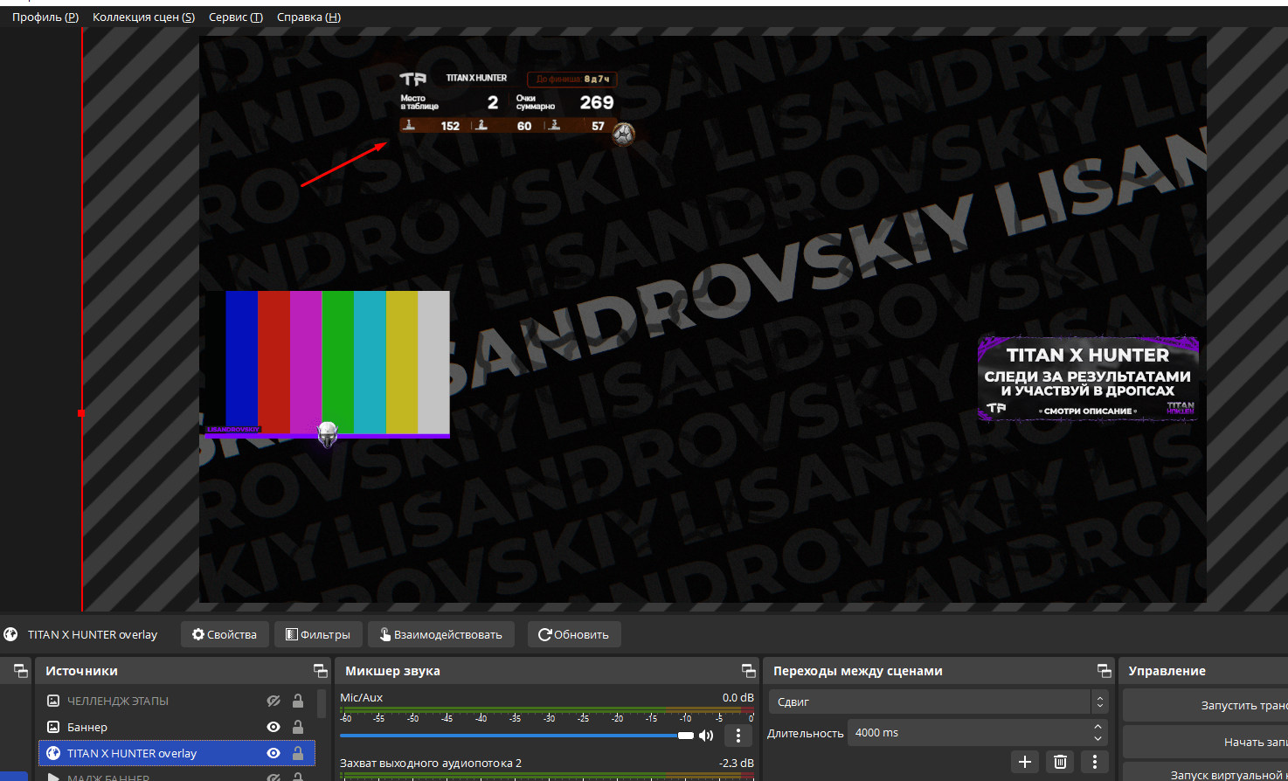Mute the Mic/Aux speaker icon
1288x781 pixels.
point(706,736)
